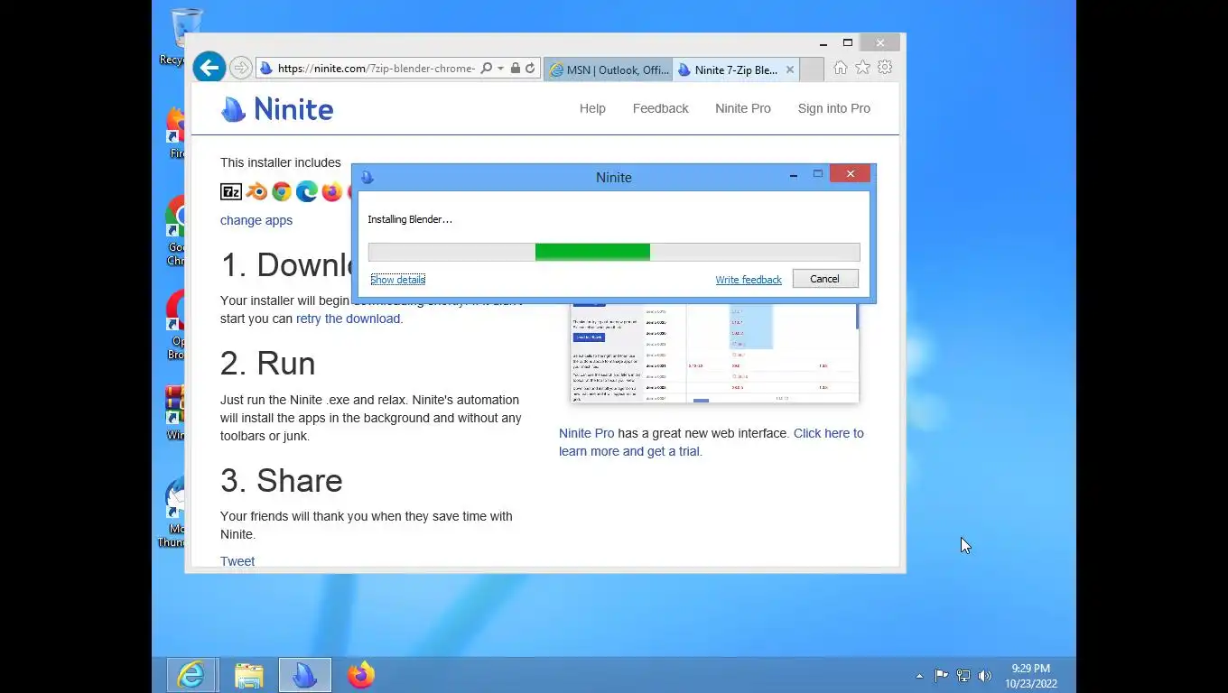Open the Feedback menu link
The width and height of the screenshot is (1228, 693).
click(x=660, y=108)
